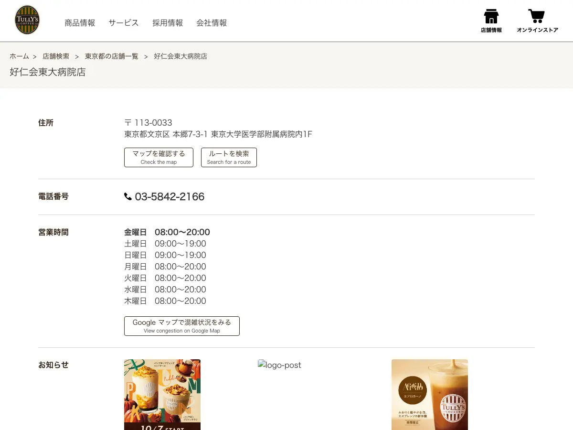Open the pumpkin pudding drink news thumbnail
This screenshot has height=430, width=573.
pos(162,395)
